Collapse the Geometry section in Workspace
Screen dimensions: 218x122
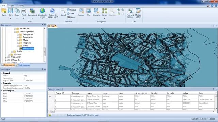pyautogui.click(x=2, y=83)
